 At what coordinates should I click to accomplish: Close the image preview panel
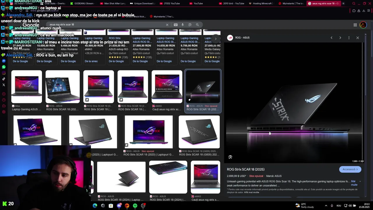pos(358,38)
